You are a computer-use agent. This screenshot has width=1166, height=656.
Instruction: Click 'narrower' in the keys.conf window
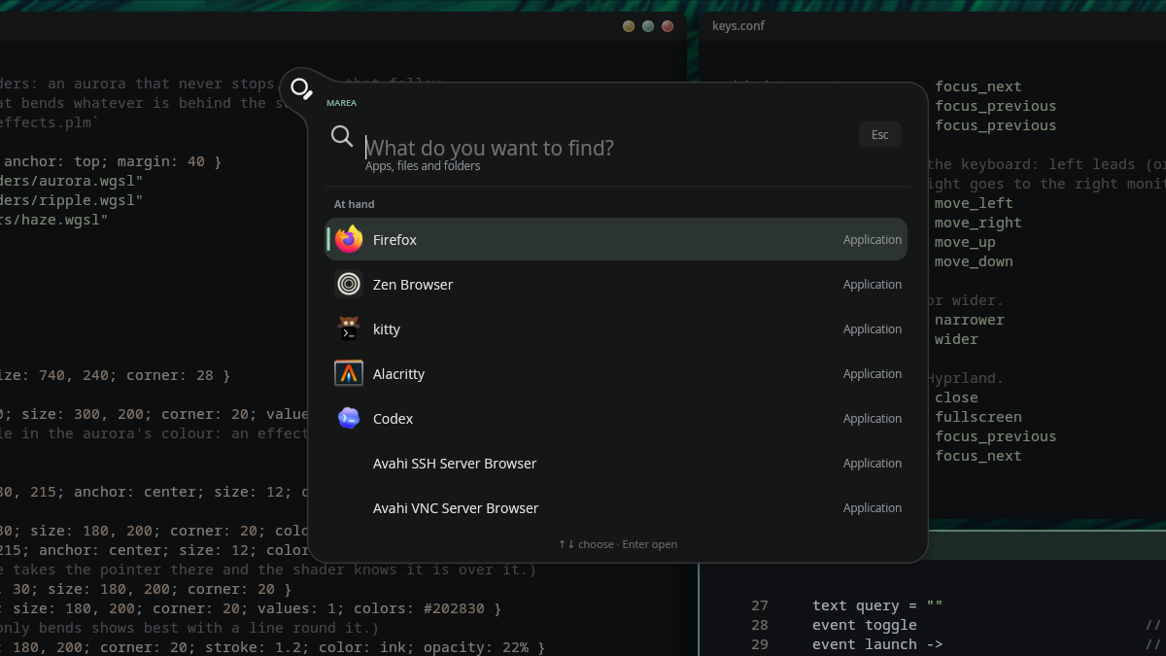(x=970, y=320)
